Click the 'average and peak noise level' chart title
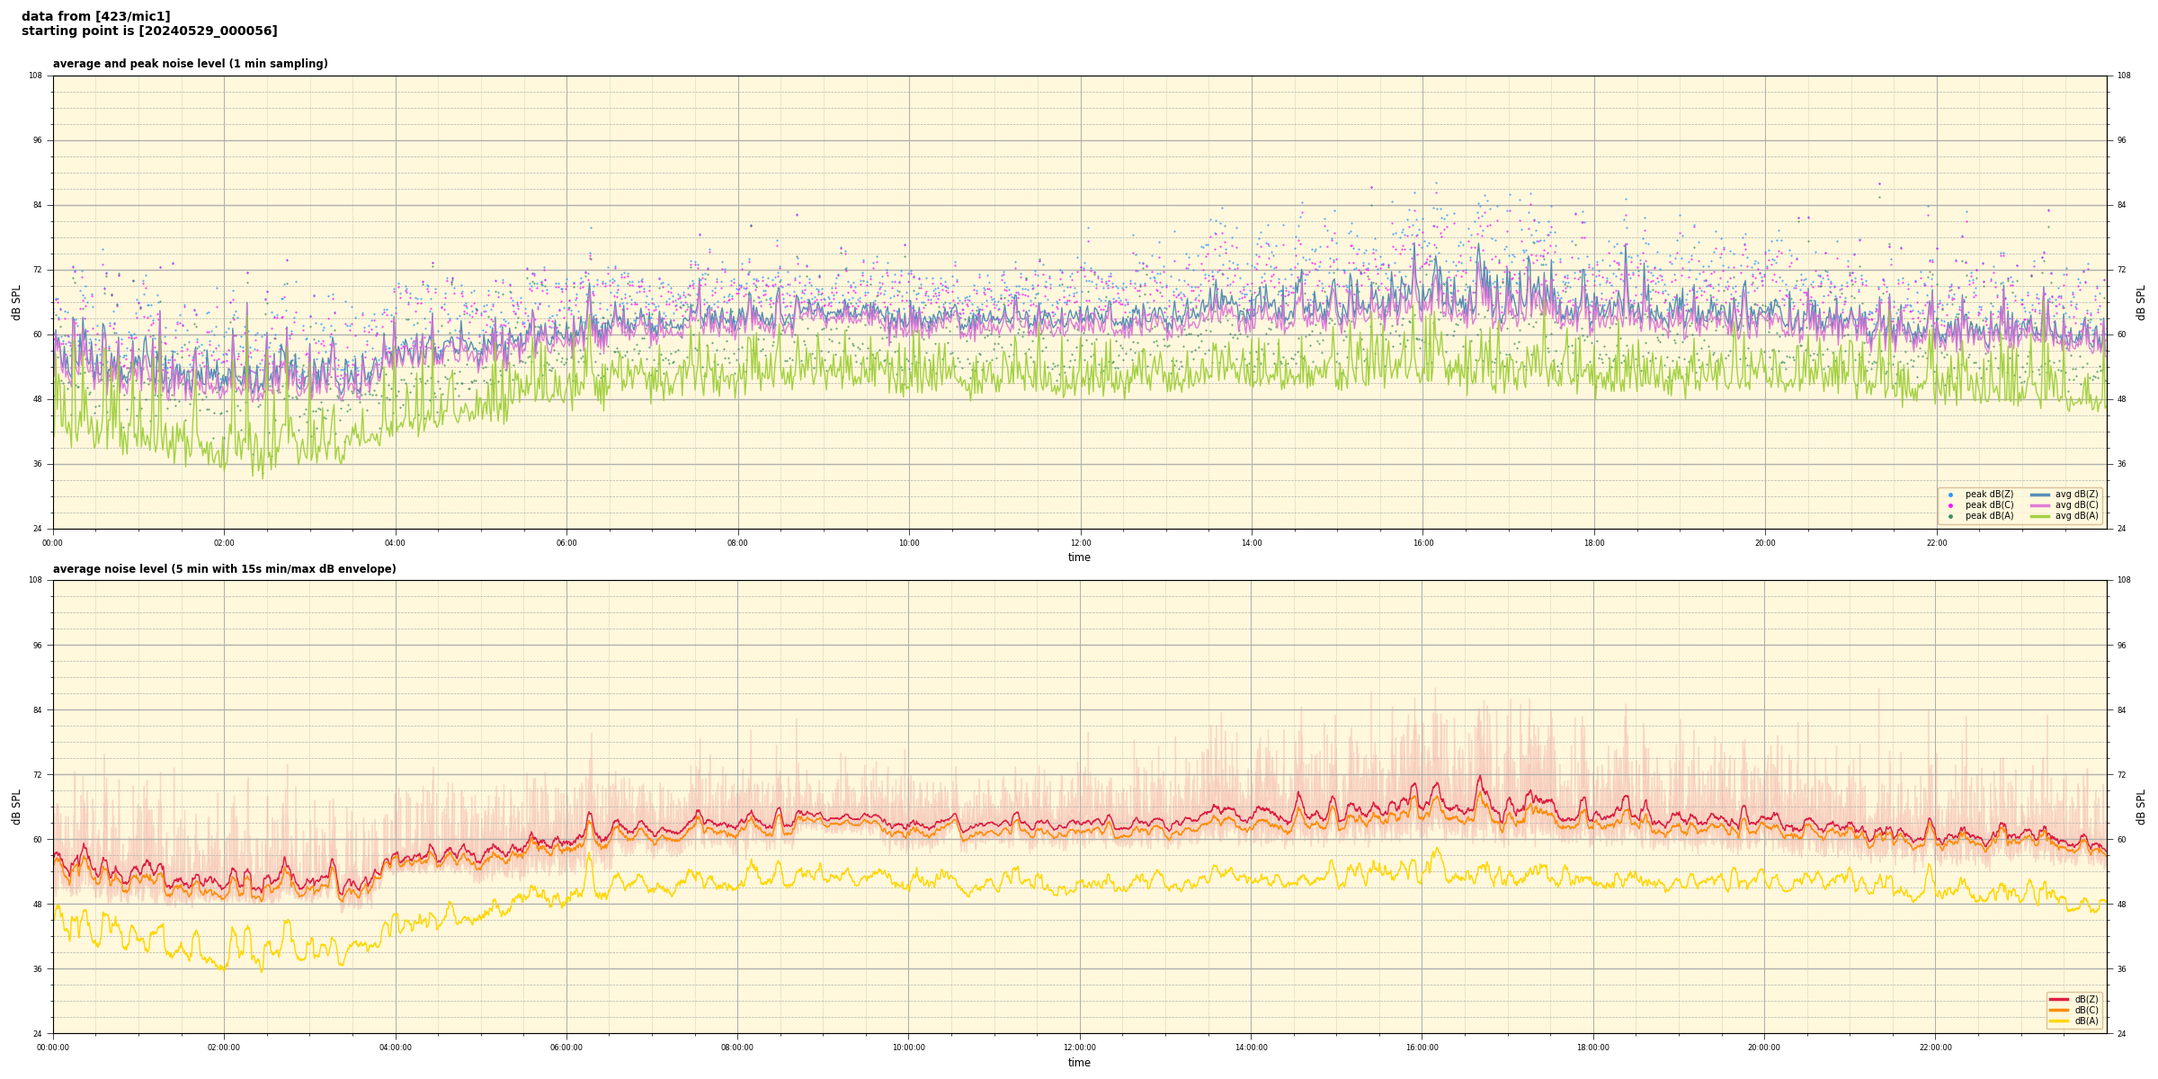Viewport: 2158px width, 1079px height. click(x=190, y=64)
